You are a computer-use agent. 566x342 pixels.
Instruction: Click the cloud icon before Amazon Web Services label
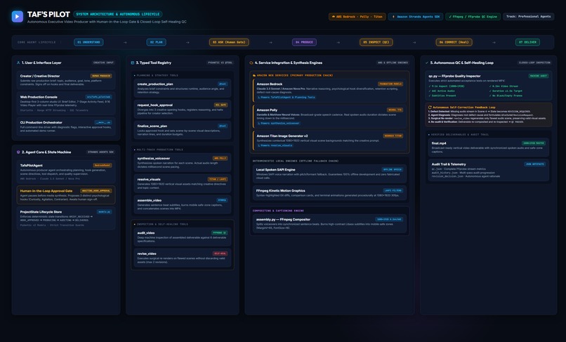[254, 75]
